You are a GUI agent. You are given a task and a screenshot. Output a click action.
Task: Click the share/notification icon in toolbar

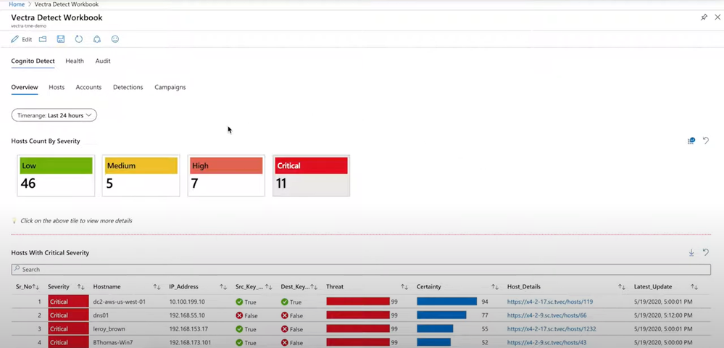click(x=97, y=39)
